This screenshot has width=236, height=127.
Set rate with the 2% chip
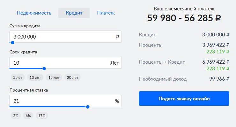(16, 116)
